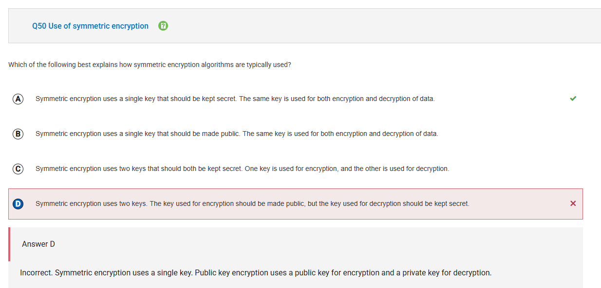Screen dimensions: 601x288
Task: Click the green checkmark on answer A
Action: coord(573,99)
